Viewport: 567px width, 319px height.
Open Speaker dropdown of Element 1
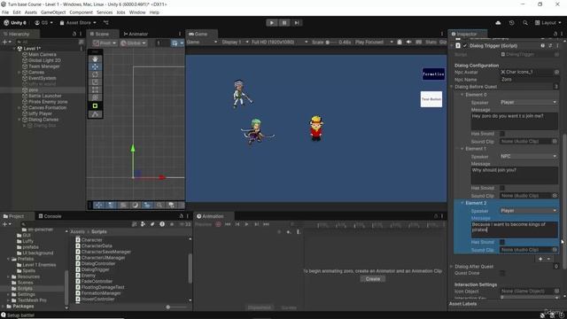point(528,157)
